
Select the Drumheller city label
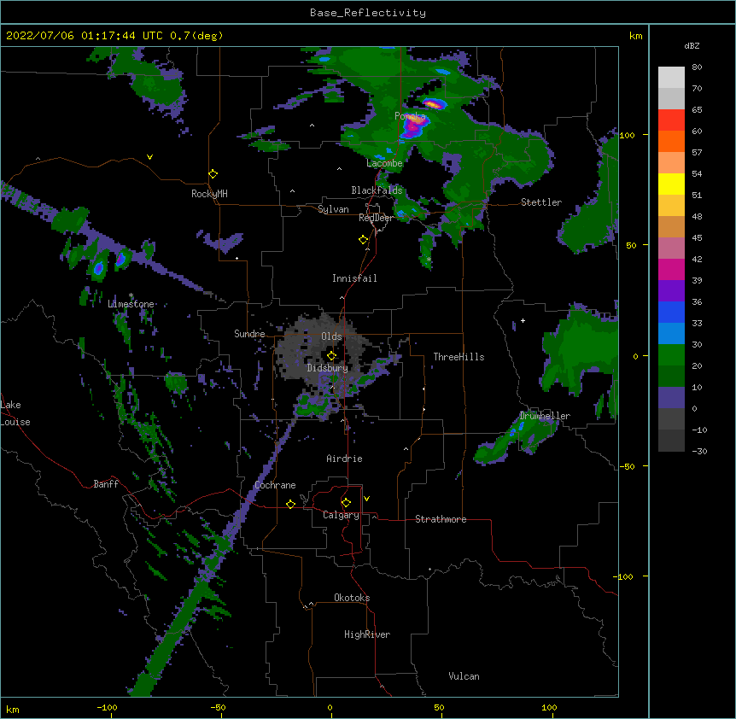(x=545, y=416)
